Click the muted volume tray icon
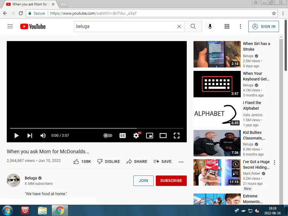Image resolution: width=288 pixels, height=216 pixels. pos(257,211)
